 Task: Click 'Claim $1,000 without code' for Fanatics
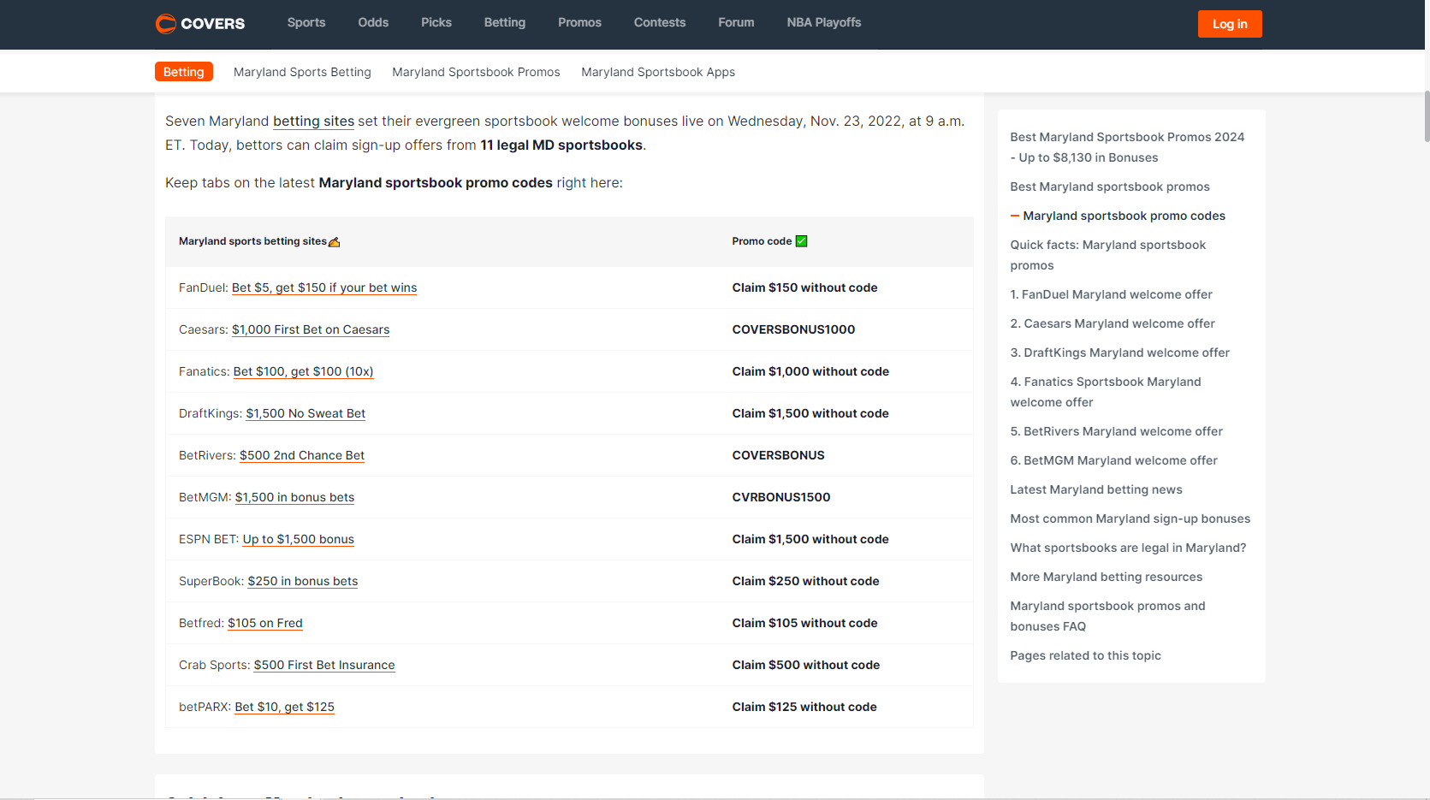click(x=810, y=371)
